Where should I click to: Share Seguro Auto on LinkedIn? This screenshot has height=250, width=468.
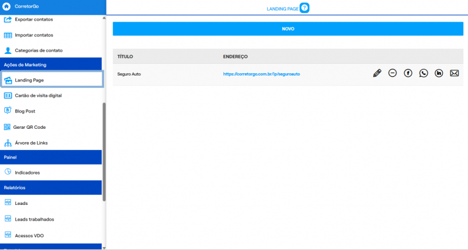[439, 73]
